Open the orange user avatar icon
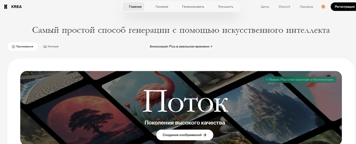 pyautogui.click(x=323, y=7)
